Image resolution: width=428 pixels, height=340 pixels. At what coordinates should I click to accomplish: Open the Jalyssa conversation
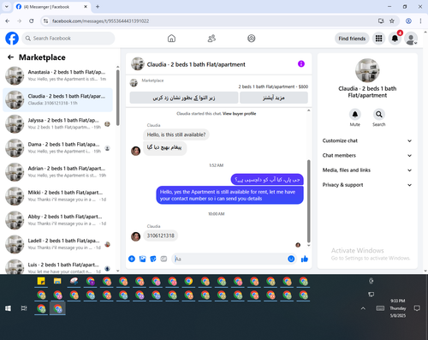[57, 124]
